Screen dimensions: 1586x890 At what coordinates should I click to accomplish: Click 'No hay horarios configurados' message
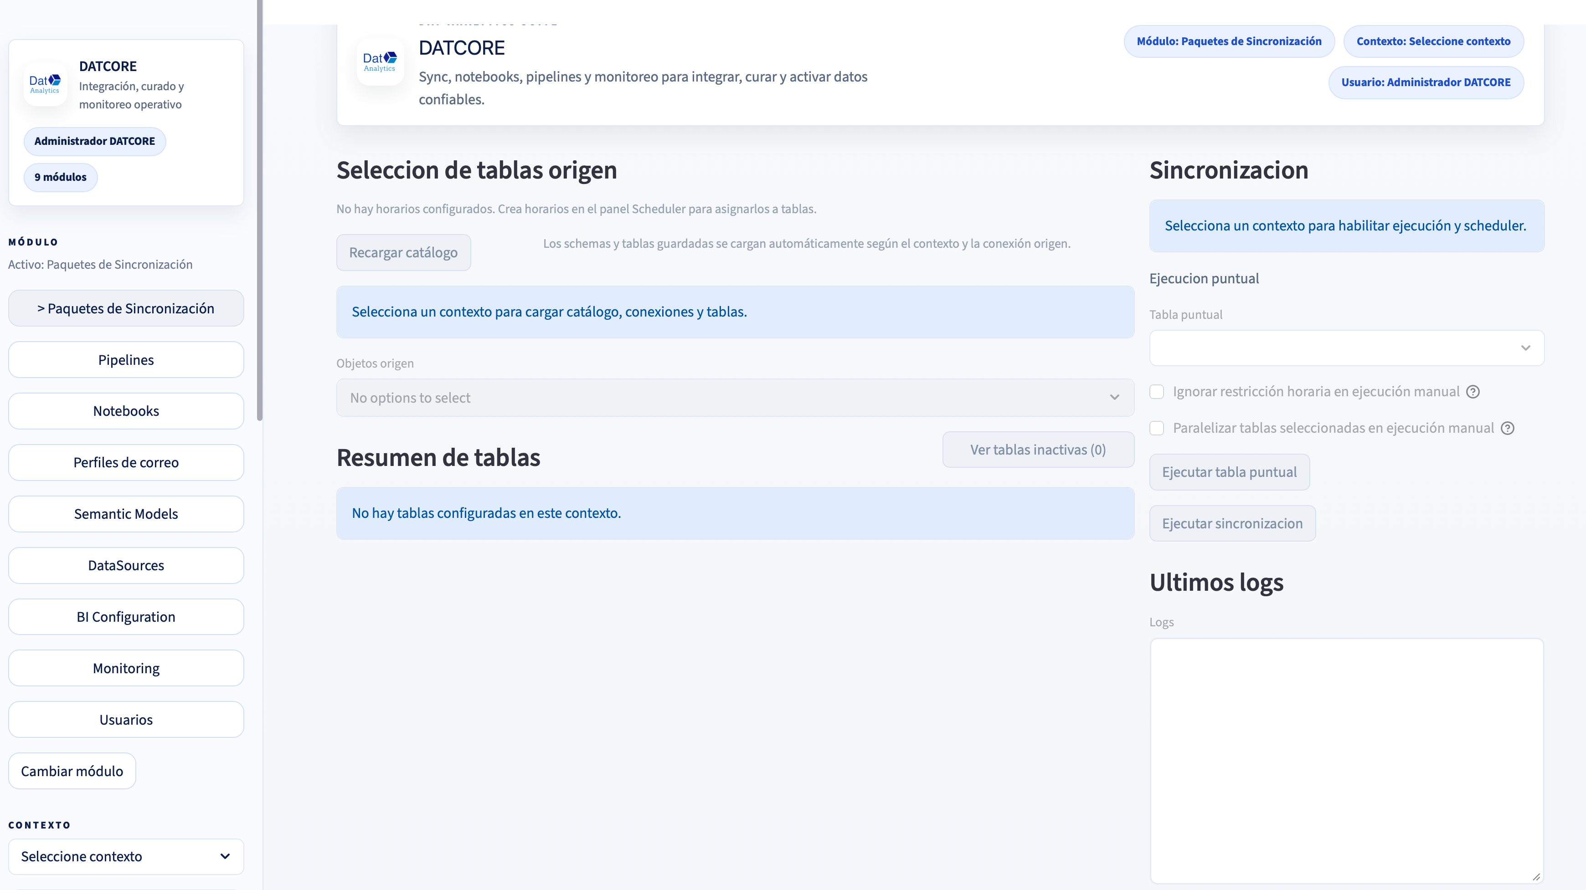pyautogui.click(x=576, y=209)
